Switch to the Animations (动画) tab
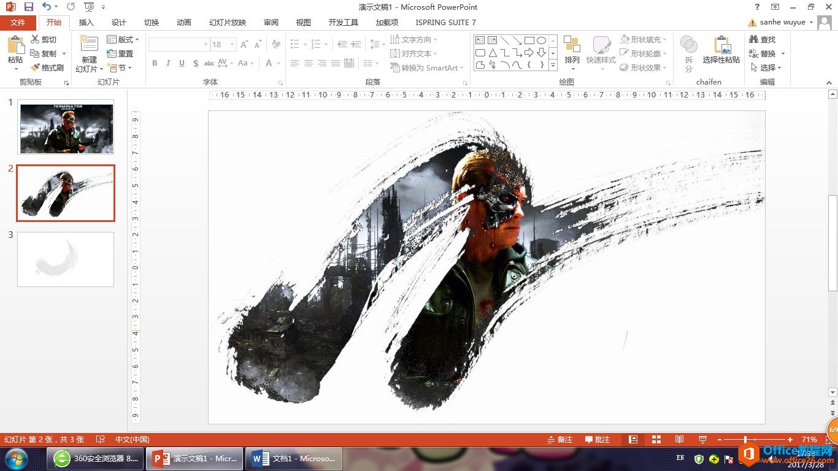The height and width of the screenshot is (471, 838). click(x=184, y=23)
